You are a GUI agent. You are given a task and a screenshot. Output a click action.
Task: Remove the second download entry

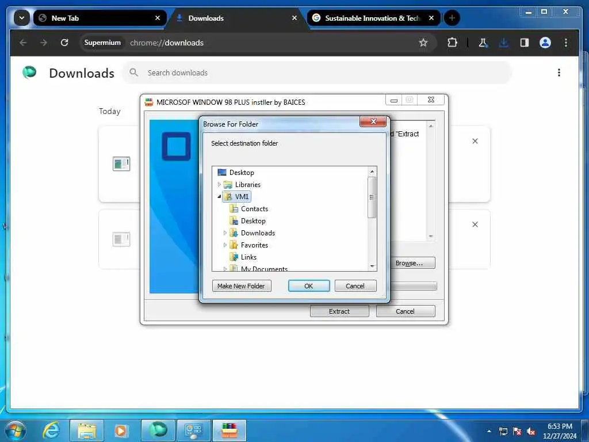(475, 224)
